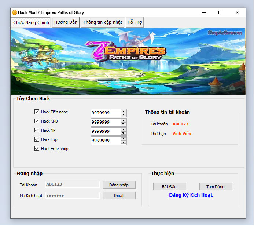The image size is (254, 226).
Task: Click the Tài khoản label in account info
Action: coord(159,124)
